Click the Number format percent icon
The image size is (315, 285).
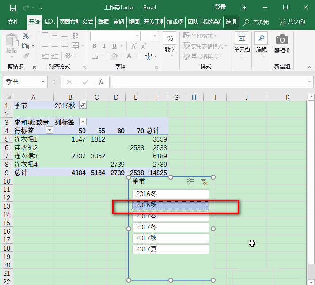pyautogui.click(x=170, y=38)
